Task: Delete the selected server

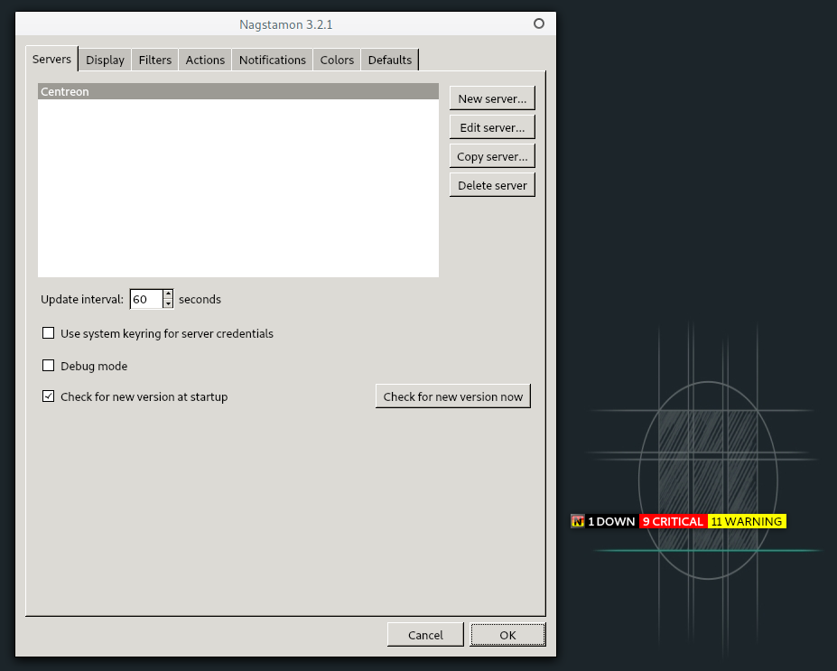Action: tap(492, 185)
